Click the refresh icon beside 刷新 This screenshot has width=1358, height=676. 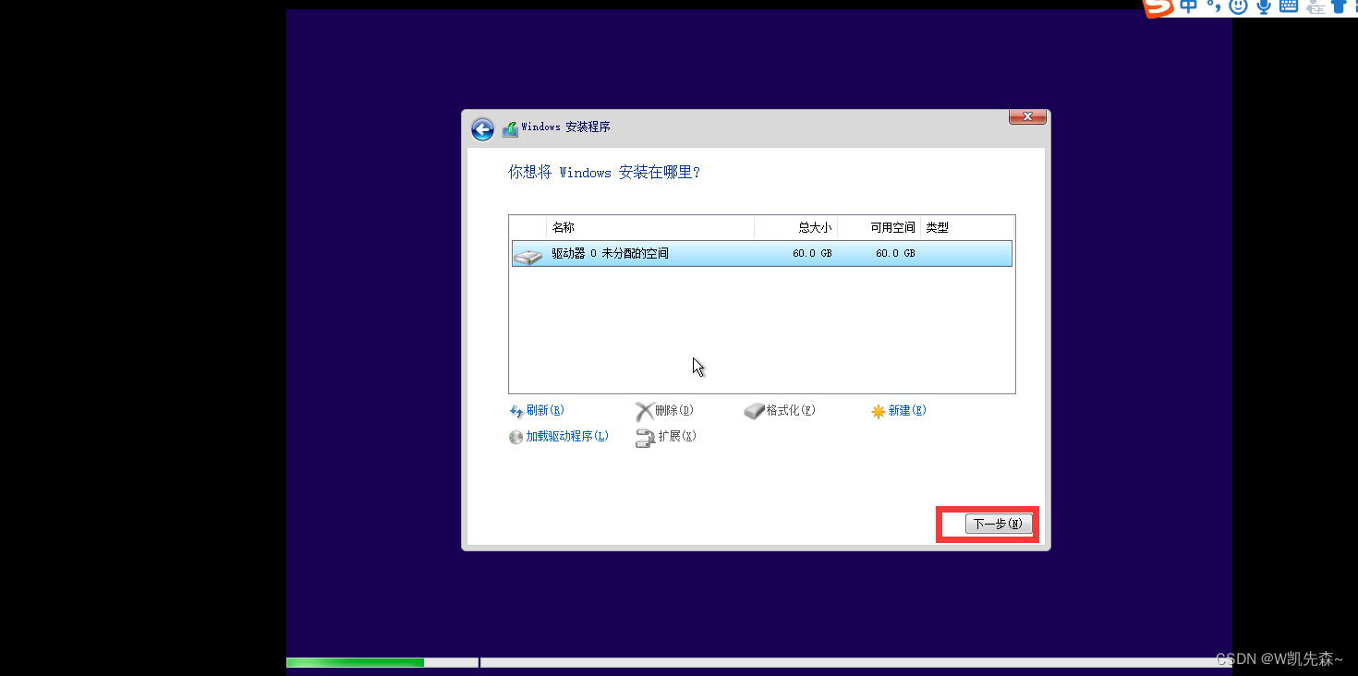coord(516,412)
